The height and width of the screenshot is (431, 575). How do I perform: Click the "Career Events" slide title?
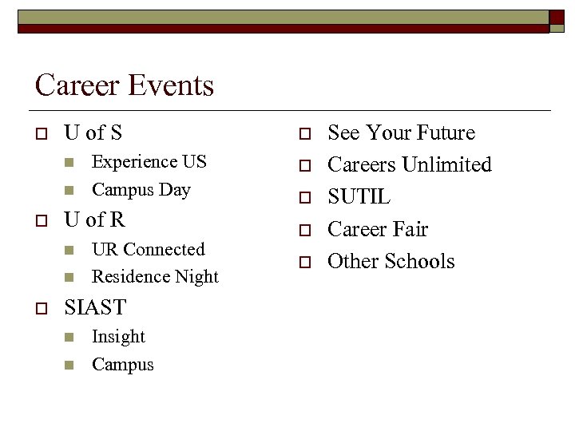(x=125, y=85)
